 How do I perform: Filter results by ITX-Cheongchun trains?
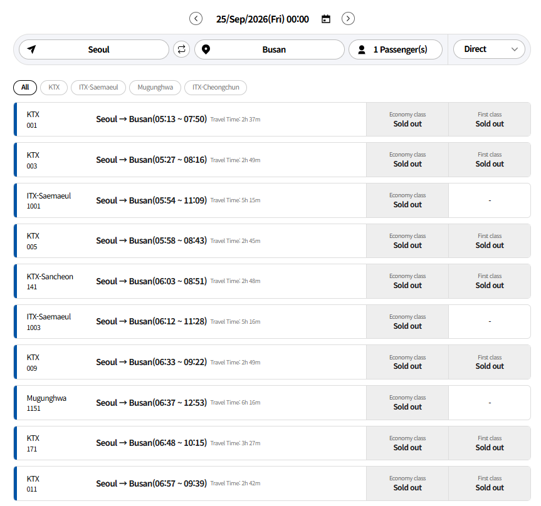tap(216, 87)
